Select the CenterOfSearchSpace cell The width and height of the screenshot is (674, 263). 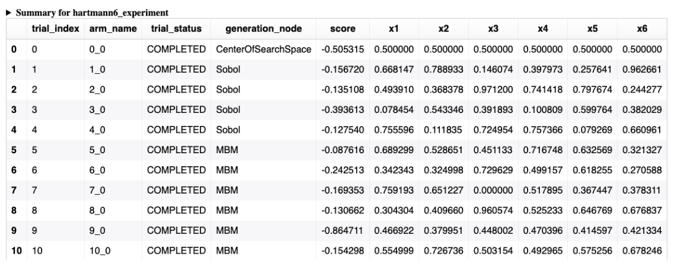pos(264,50)
